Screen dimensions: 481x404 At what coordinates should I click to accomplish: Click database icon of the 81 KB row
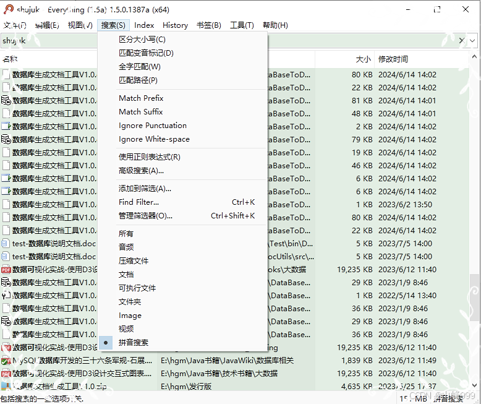[6, 100]
